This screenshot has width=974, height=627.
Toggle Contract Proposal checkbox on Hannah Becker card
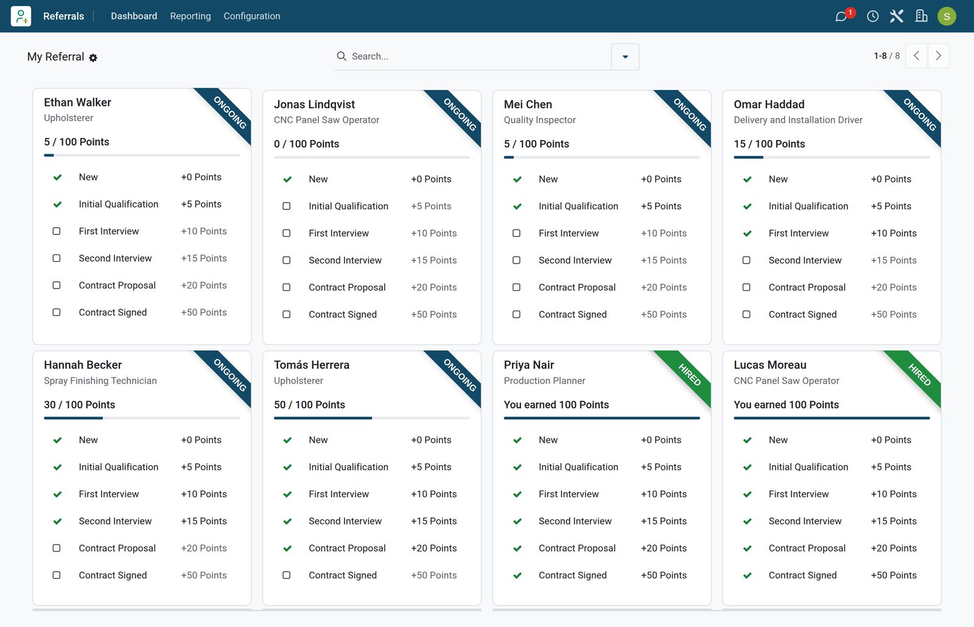pyautogui.click(x=57, y=548)
